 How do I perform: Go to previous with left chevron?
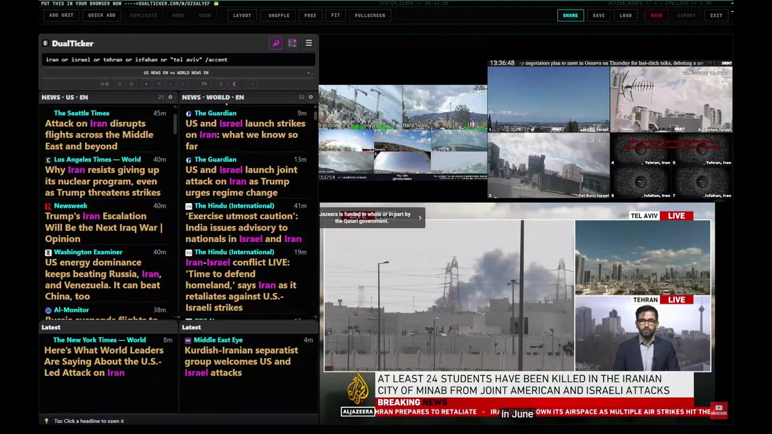coord(171,84)
